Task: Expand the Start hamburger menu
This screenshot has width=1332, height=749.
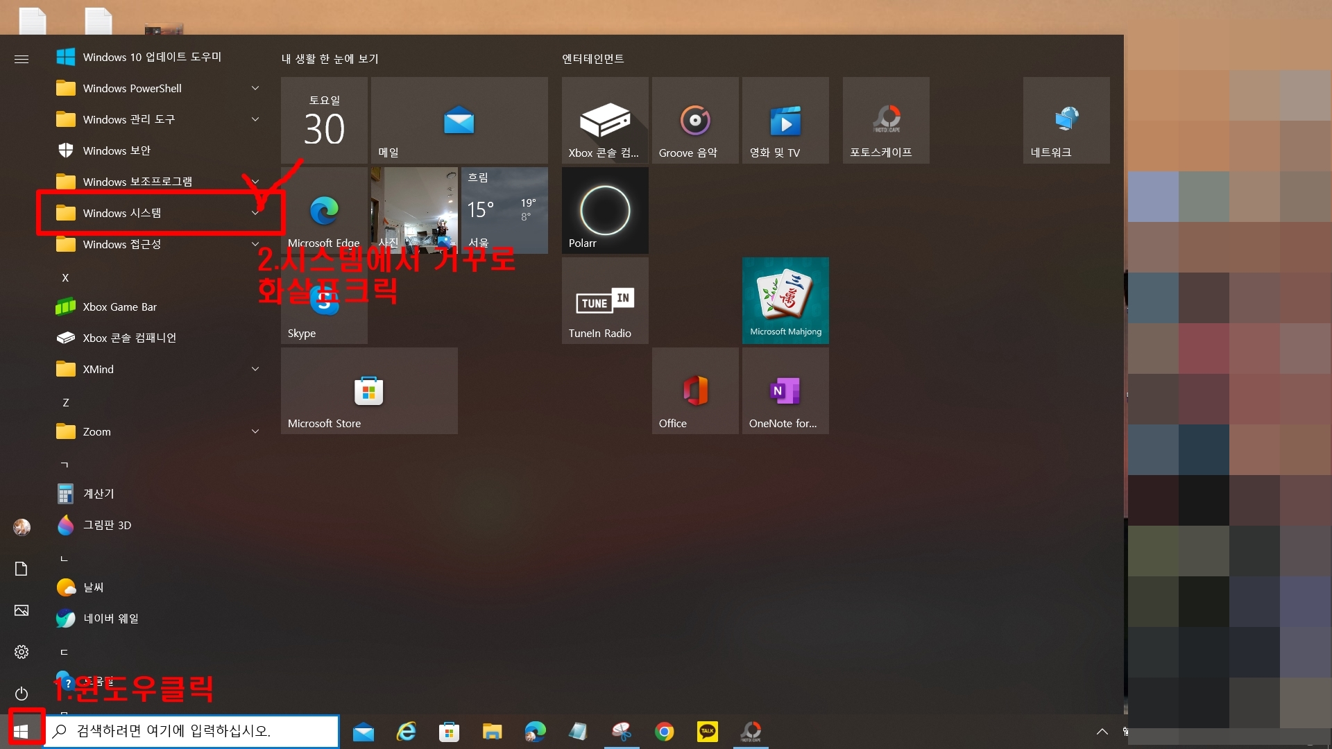Action: (x=22, y=59)
